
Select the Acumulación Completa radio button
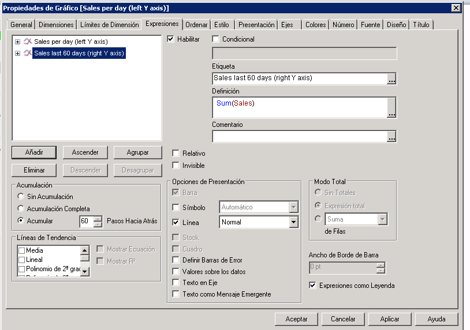pos(21,208)
